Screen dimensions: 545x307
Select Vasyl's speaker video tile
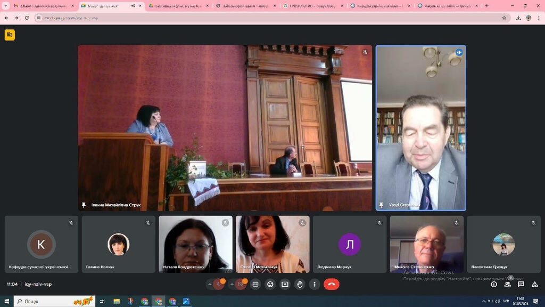click(x=420, y=128)
